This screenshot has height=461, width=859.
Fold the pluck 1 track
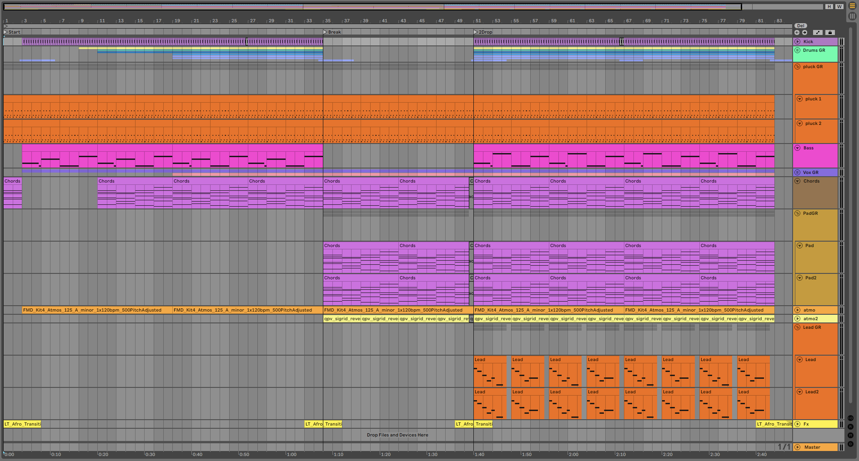pos(800,99)
